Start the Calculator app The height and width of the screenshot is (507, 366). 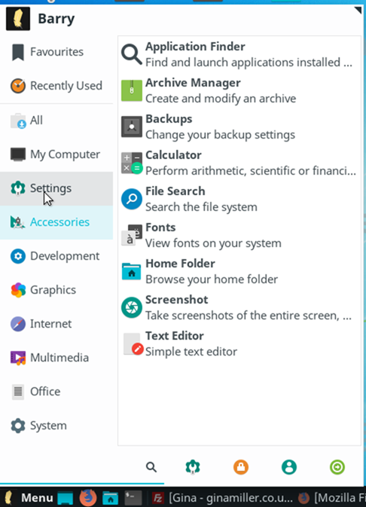[x=239, y=163]
